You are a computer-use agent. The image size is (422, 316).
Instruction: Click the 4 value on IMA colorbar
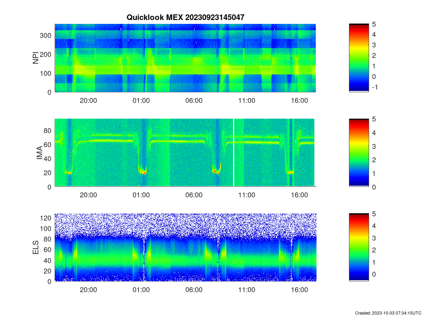(x=374, y=133)
